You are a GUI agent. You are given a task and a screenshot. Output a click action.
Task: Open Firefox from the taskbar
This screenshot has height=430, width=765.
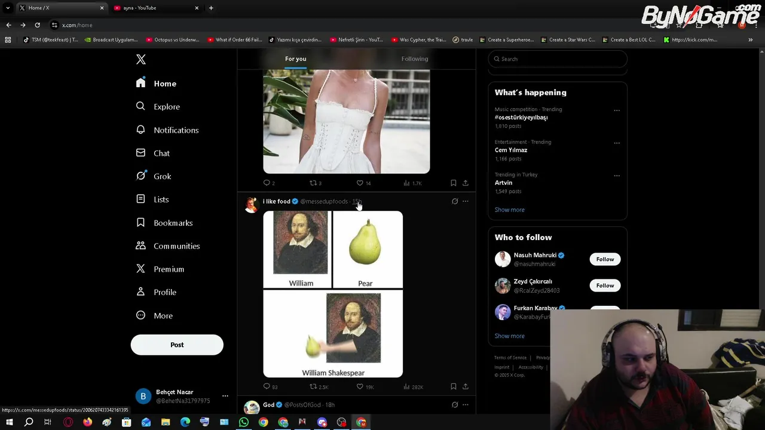click(x=87, y=422)
